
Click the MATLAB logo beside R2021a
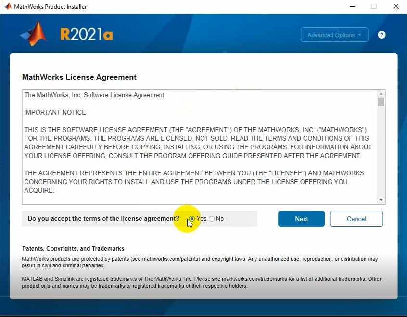34,35
